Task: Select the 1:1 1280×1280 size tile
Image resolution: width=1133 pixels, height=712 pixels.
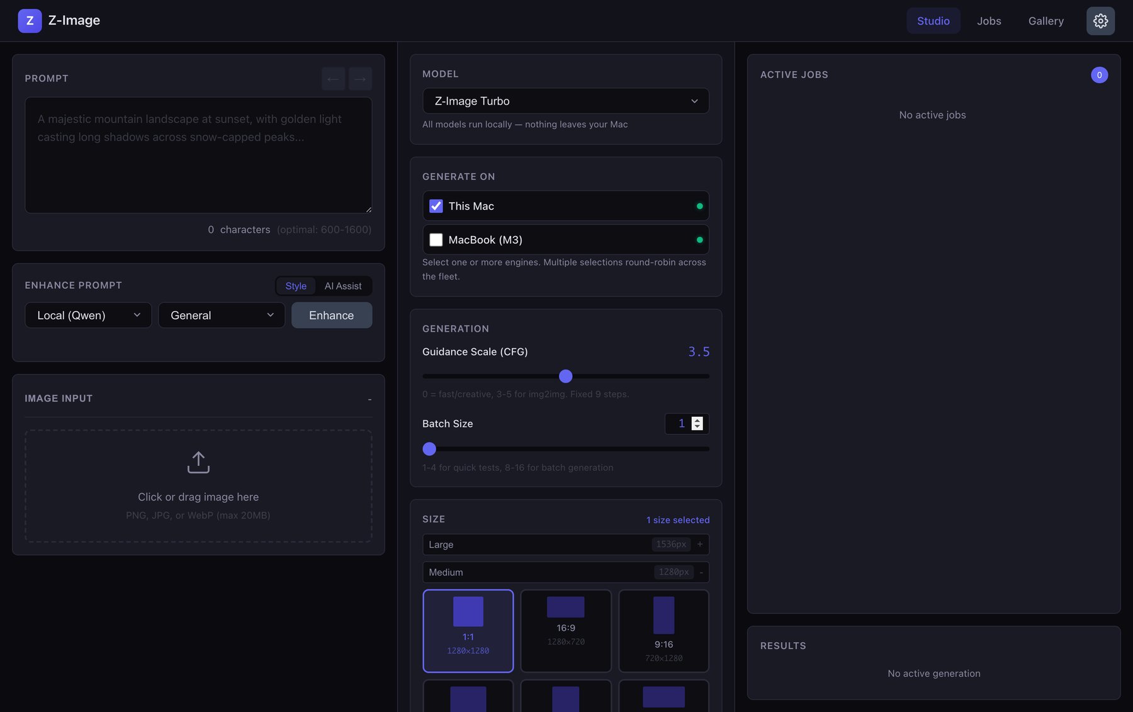Action: click(468, 631)
